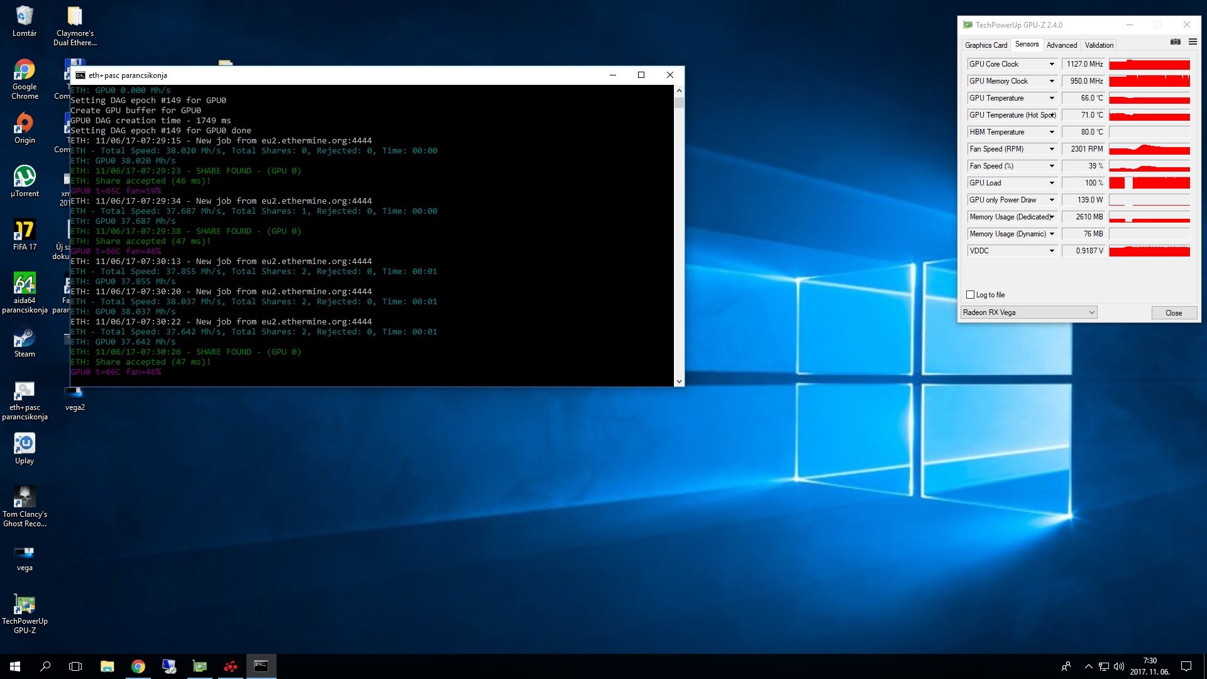Expand the HBM Temperature sensor dropdown
Image resolution: width=1207 pixels, height=679 pixels.
pyautogui.click(x=1052, y=132)
